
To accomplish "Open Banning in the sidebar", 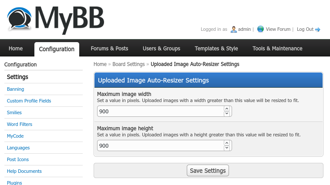I will 16,89.
